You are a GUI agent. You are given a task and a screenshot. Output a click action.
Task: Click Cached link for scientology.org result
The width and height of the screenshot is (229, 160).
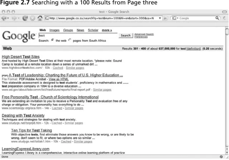coord(57,108)
